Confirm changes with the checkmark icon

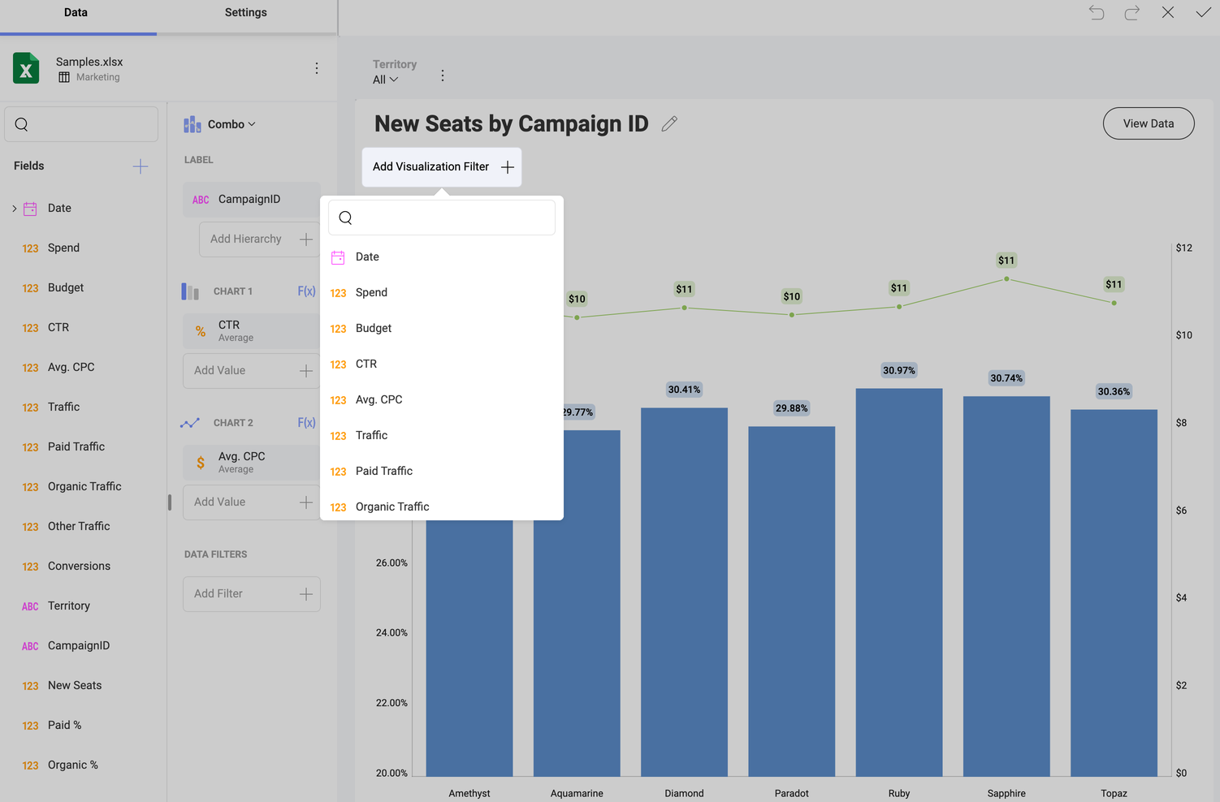(x=1204, y=12)
